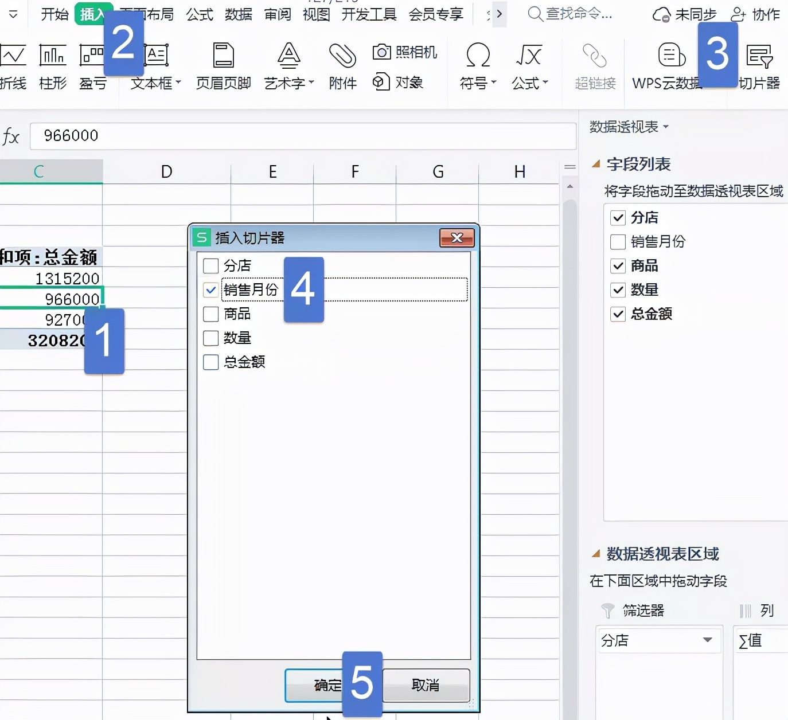Insert an object (对象)
The width and height of the screenshot is (788, 720).
click(398, 82)
